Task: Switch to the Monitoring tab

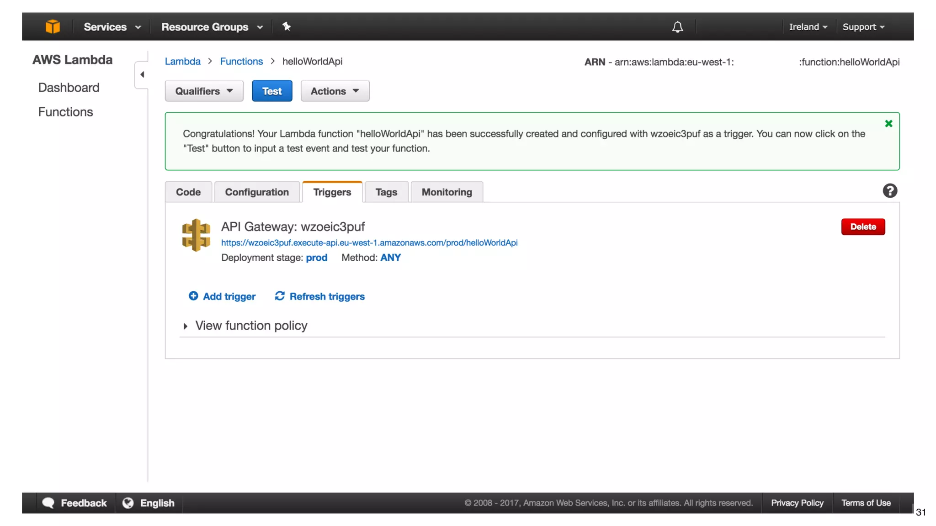Action: (447, 192)
